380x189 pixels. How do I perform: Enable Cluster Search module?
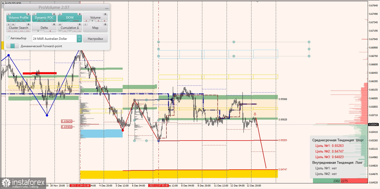[18, 28]
